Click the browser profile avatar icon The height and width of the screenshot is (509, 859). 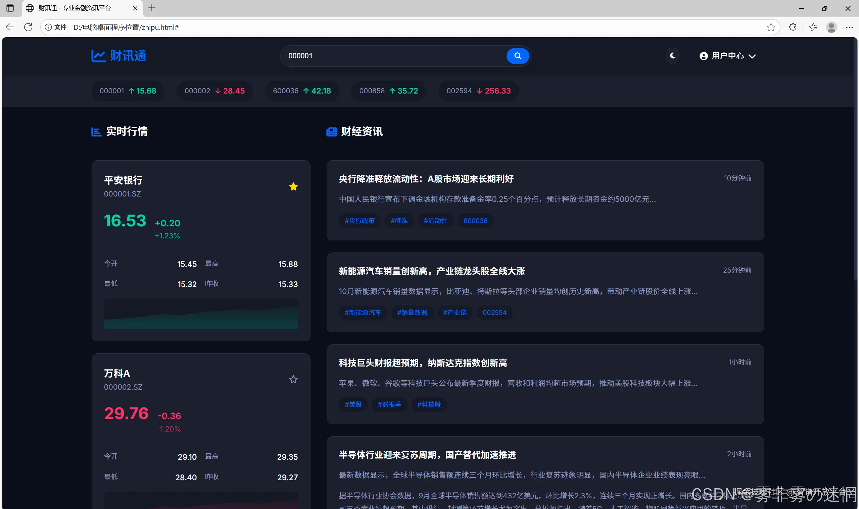coord(831,27)
